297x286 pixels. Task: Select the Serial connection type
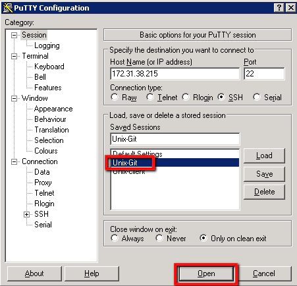pos(257,97)
